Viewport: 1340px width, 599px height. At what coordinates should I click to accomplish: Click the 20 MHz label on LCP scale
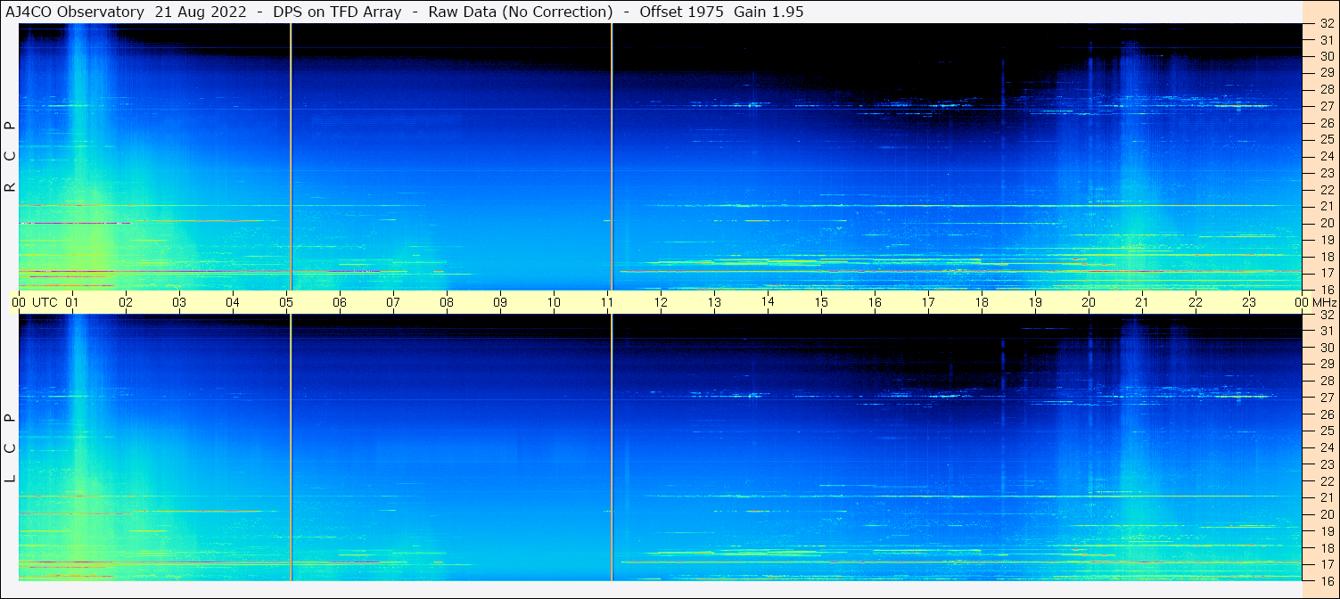1327,514
